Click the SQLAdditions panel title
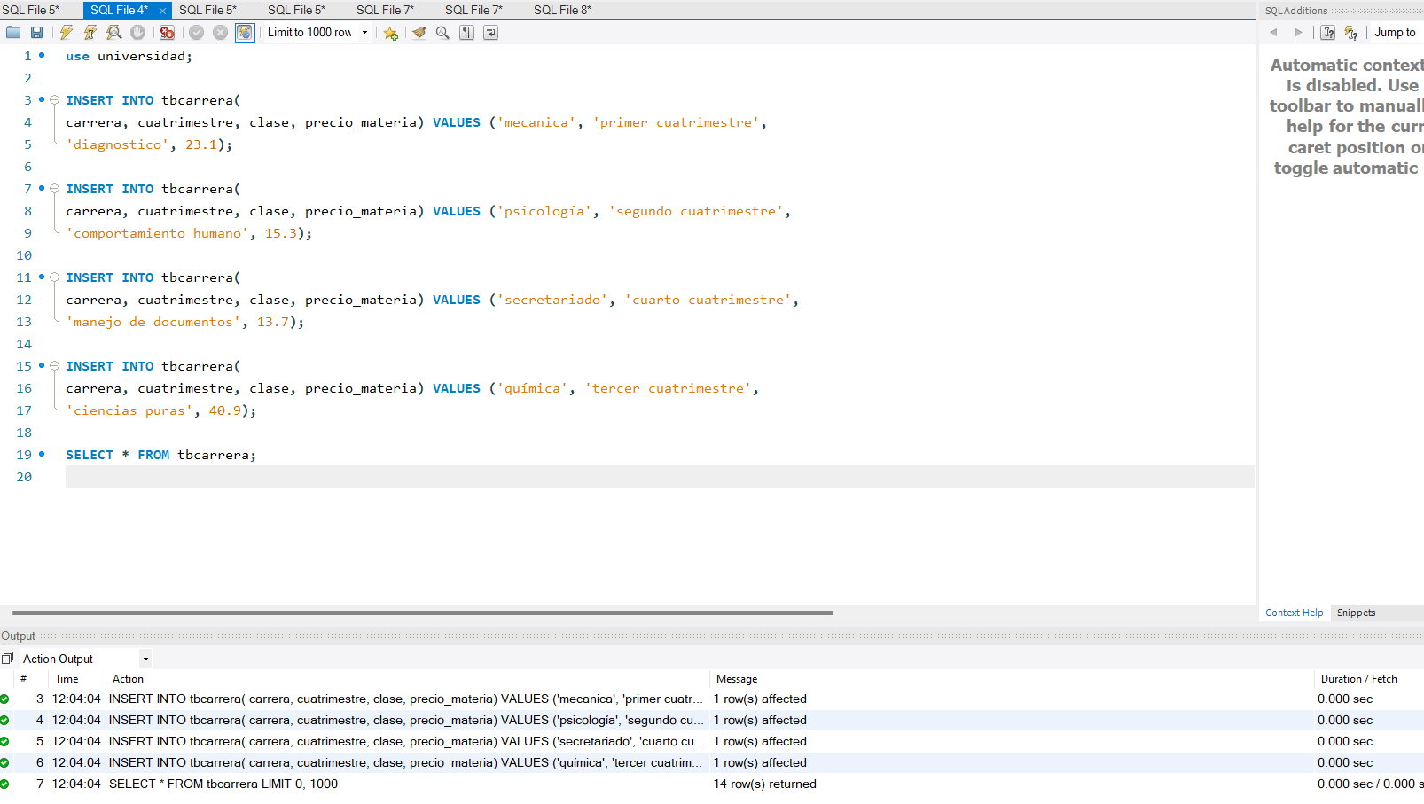This screenshot has height=804, width=1424. pyautogui.click(x=1296, y=11)
